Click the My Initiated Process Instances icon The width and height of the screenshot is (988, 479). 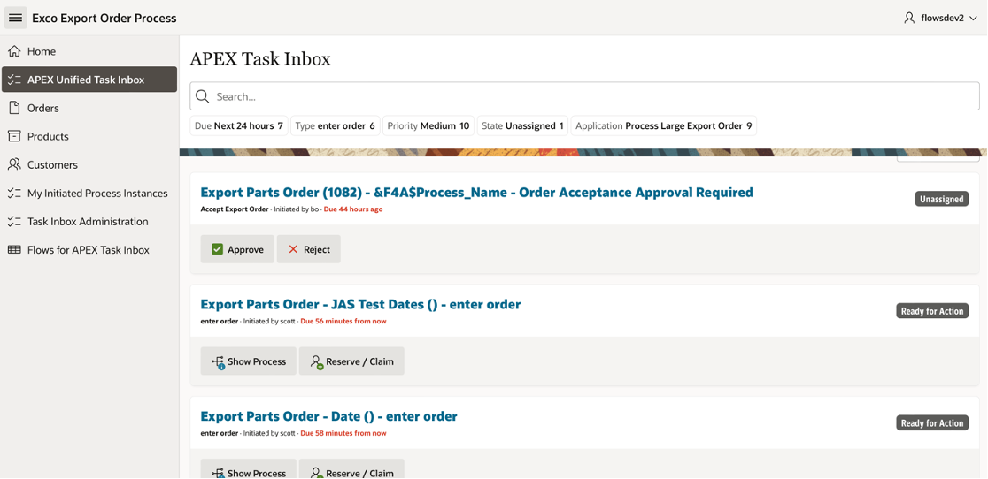(14, 193)
